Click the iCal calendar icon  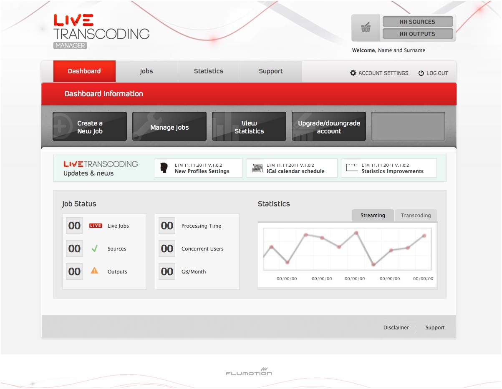click(257, 168)
